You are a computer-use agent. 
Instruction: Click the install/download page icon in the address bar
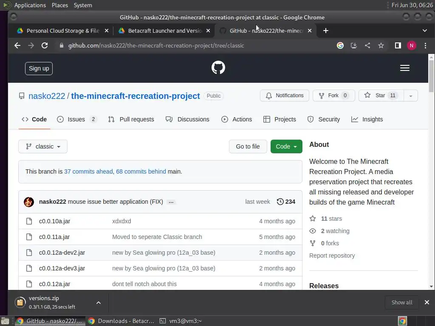click(x=354, y=45)
